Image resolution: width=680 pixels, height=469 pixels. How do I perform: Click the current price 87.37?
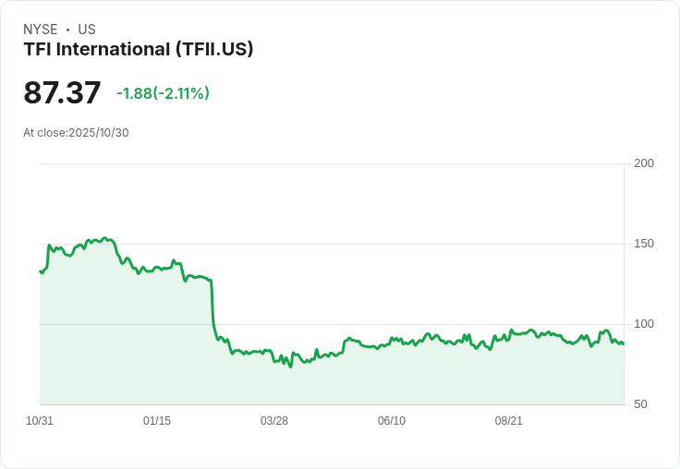coord(62,92)
